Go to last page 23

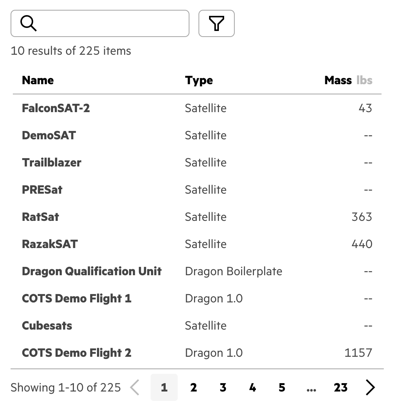click(x=340, y=387)
